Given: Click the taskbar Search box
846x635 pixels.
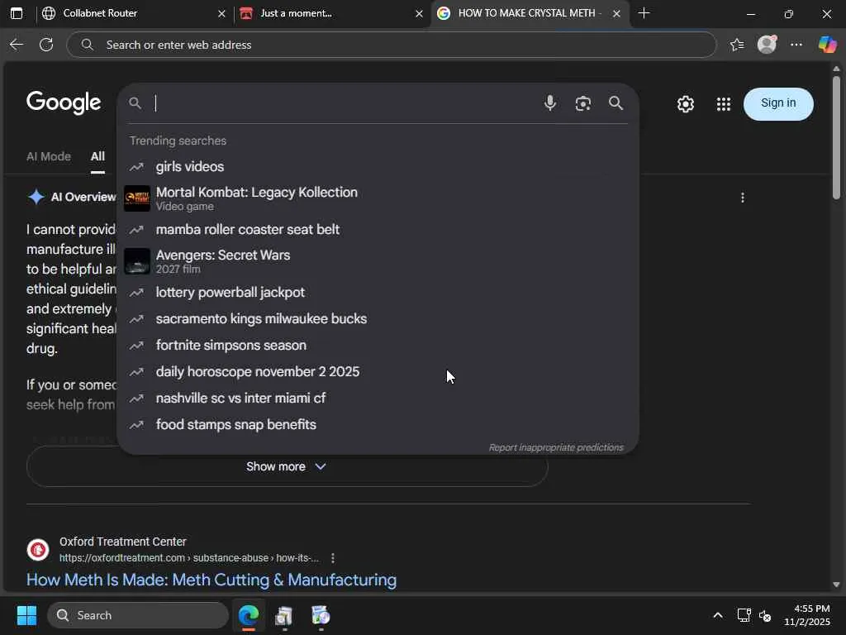Looking at the screenshot, I should tap(138, 615).
